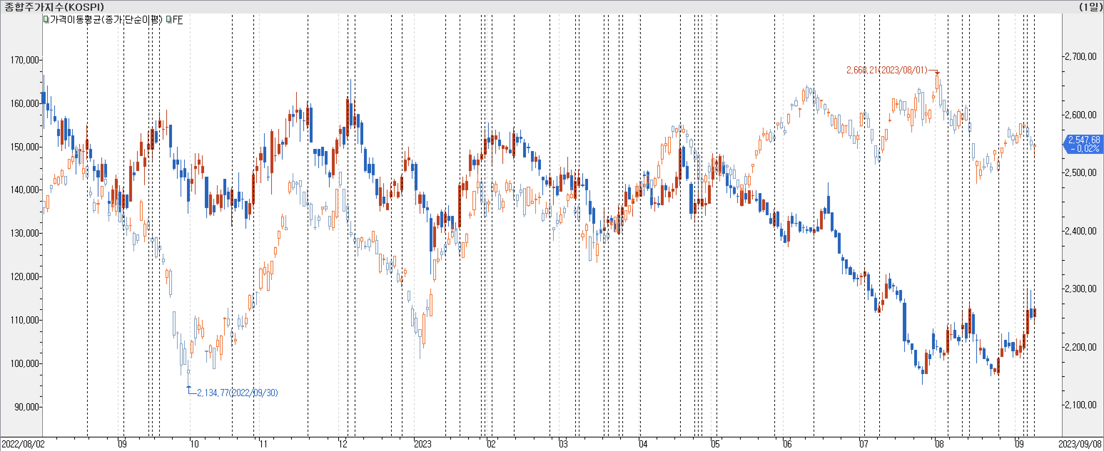
Task: Click the green legend box beside FE
Action: pyautogui.click(x=169, y=19)
